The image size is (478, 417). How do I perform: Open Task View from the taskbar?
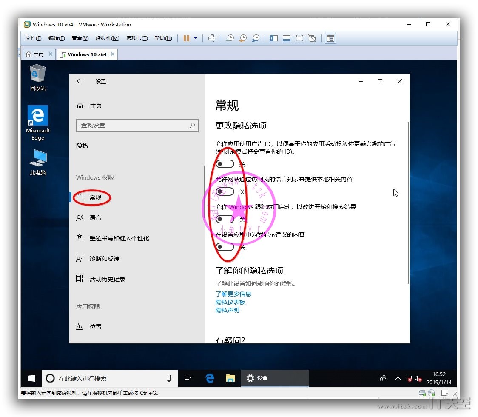pos(188,378)
